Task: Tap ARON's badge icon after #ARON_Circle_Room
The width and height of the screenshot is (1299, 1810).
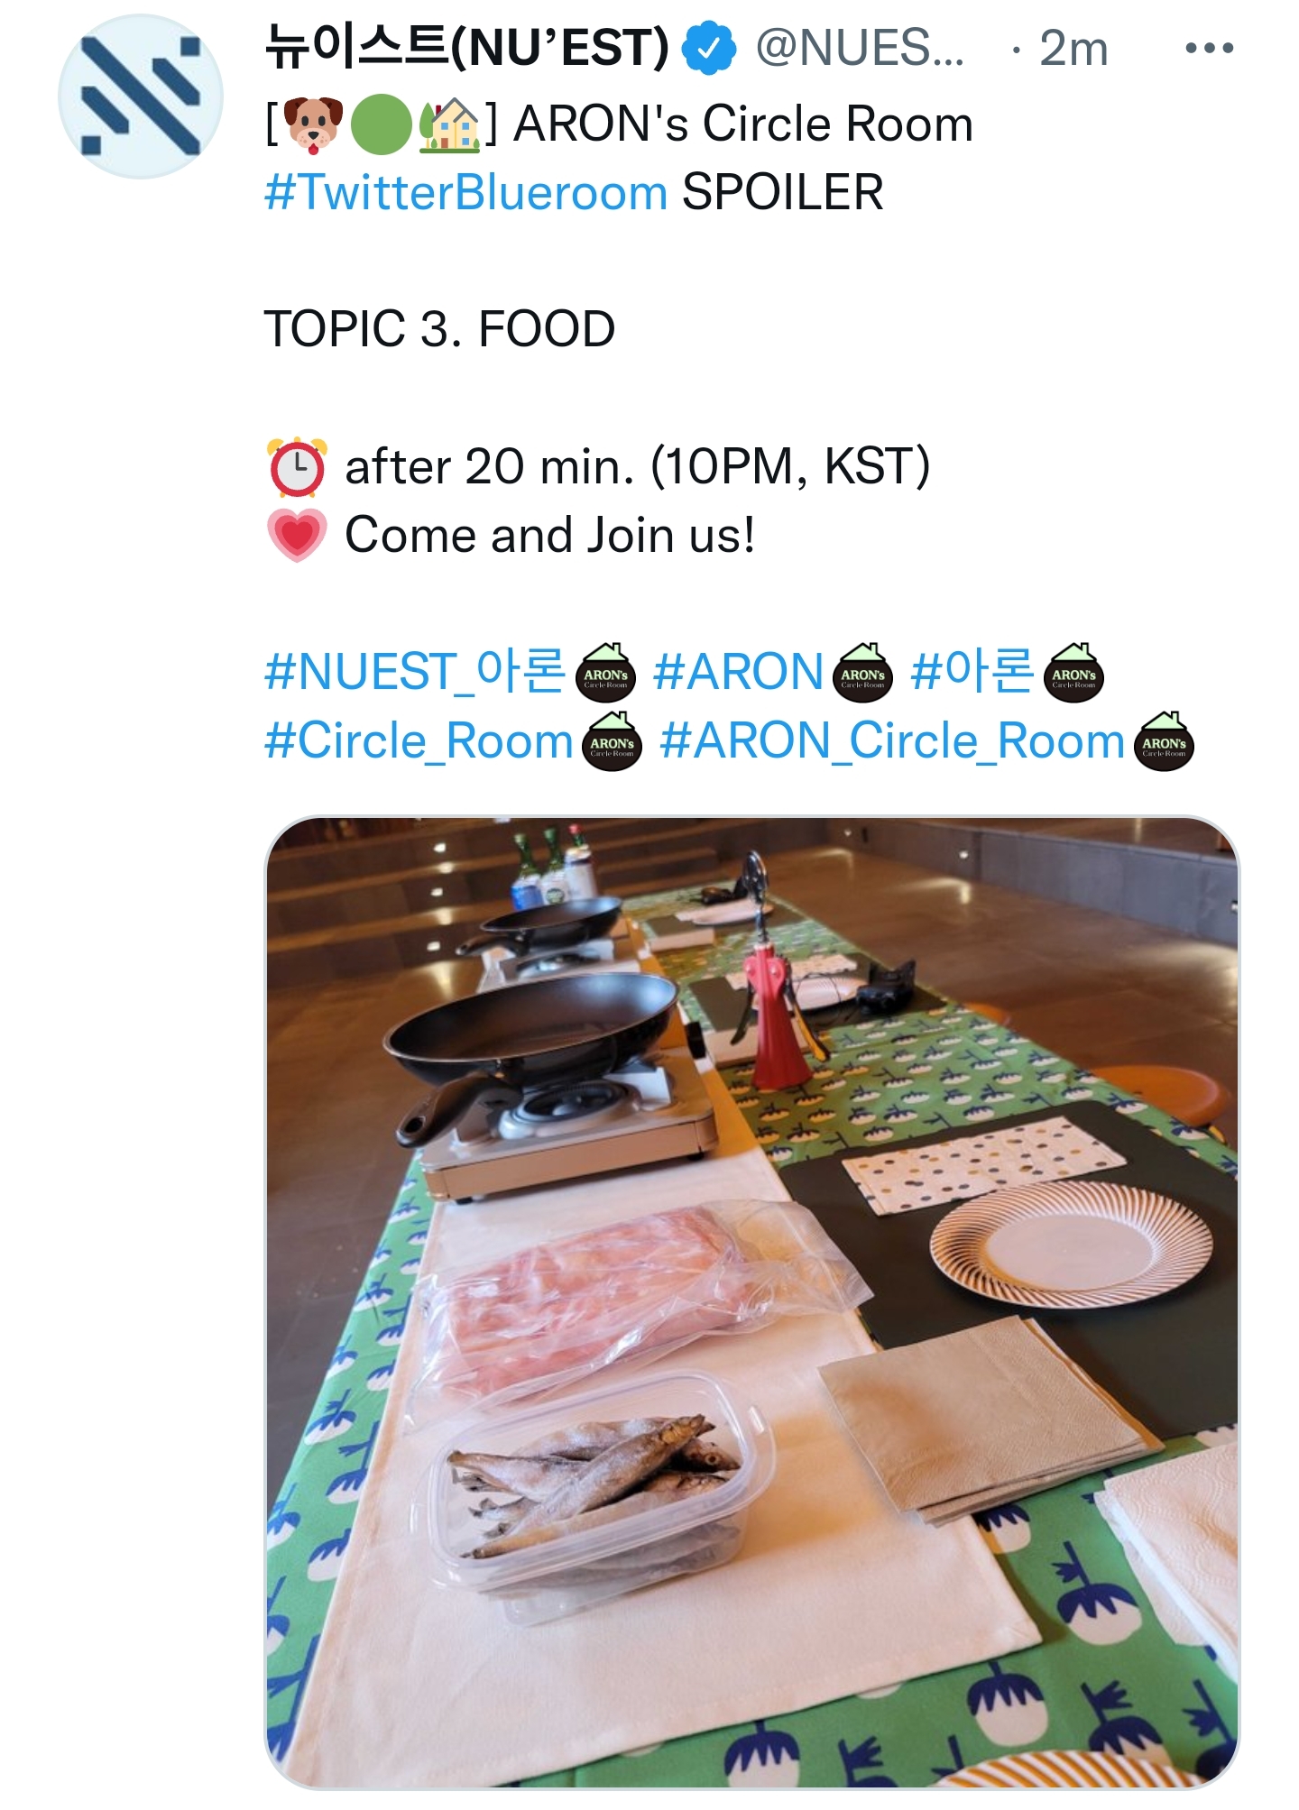Action: [x=1164, y=740]
